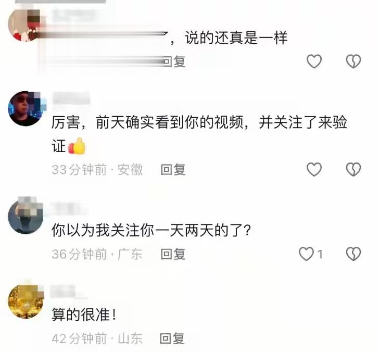Open the blurred username above "算的很准" comment

click(x=68, y=291)
